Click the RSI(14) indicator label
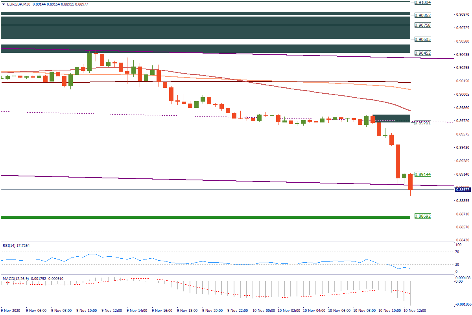The width and height of the screenshot is (472, 315). [x=16, y=246]
